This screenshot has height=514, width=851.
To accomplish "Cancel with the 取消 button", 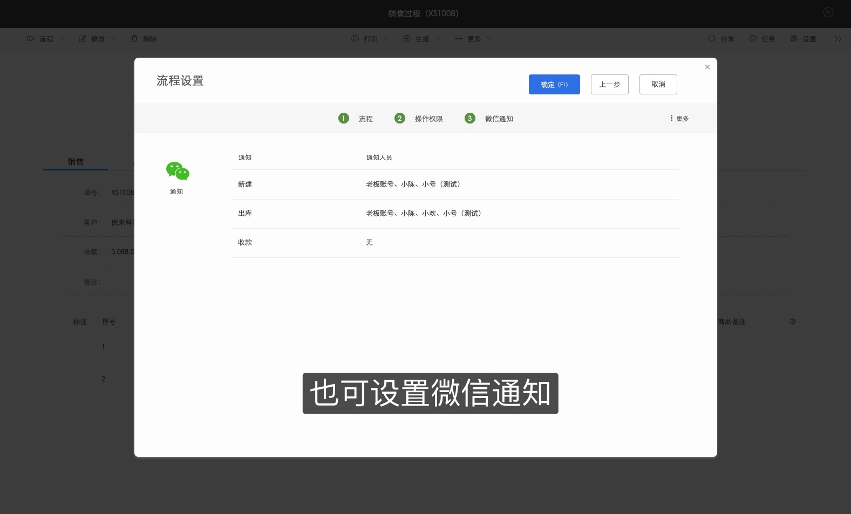I will (x=658, y=85).
